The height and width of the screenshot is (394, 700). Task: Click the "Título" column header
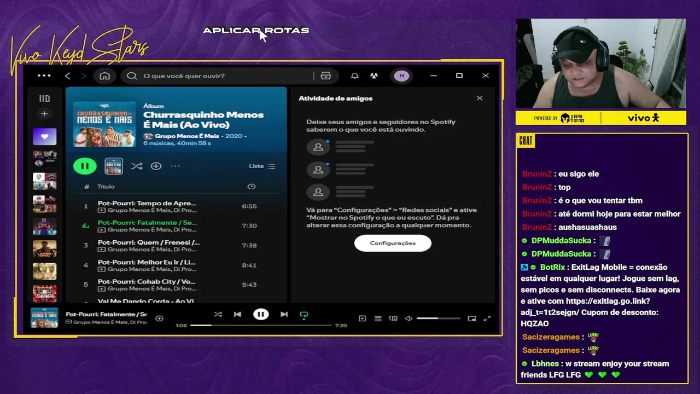tap(106, 187)
